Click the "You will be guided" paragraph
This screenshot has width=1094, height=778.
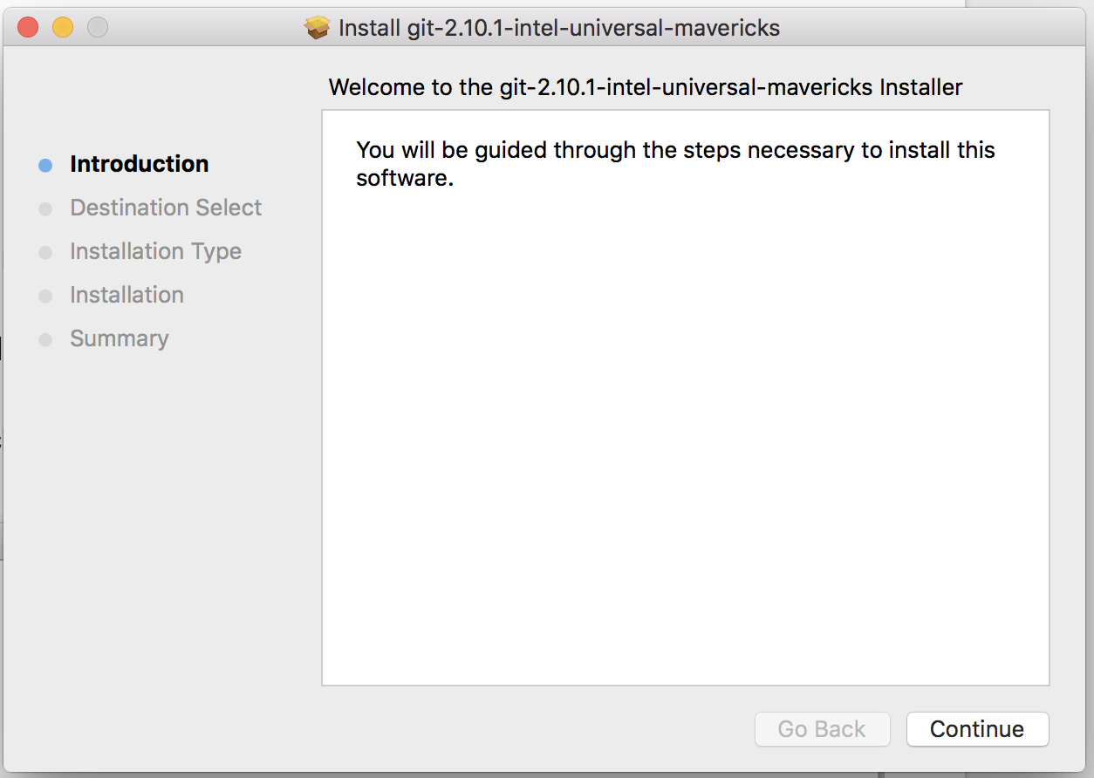click(675, 163)
